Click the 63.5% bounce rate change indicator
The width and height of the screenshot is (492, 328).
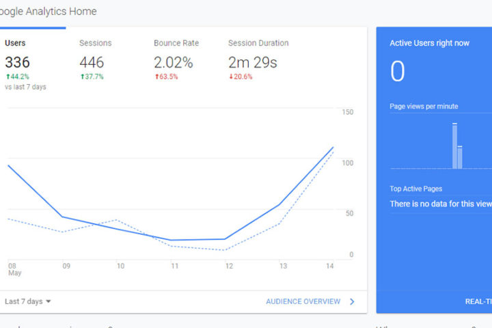coord(166,77)
